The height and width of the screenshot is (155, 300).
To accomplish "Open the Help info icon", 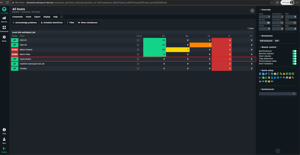I will tap(4, 131).
